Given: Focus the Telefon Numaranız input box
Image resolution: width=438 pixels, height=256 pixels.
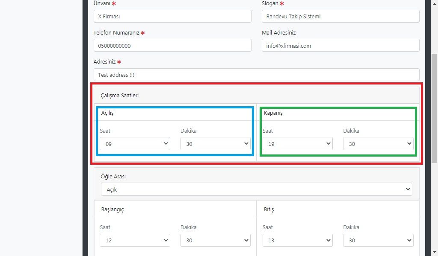Looking at the screenshot, I should [172, 46].
